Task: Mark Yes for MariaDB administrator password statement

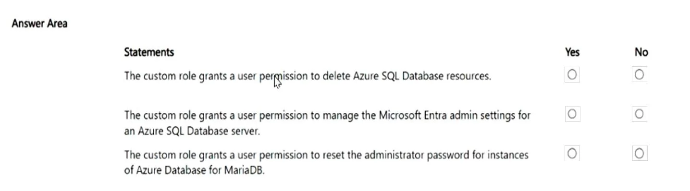Action: (x=572, y=154)
